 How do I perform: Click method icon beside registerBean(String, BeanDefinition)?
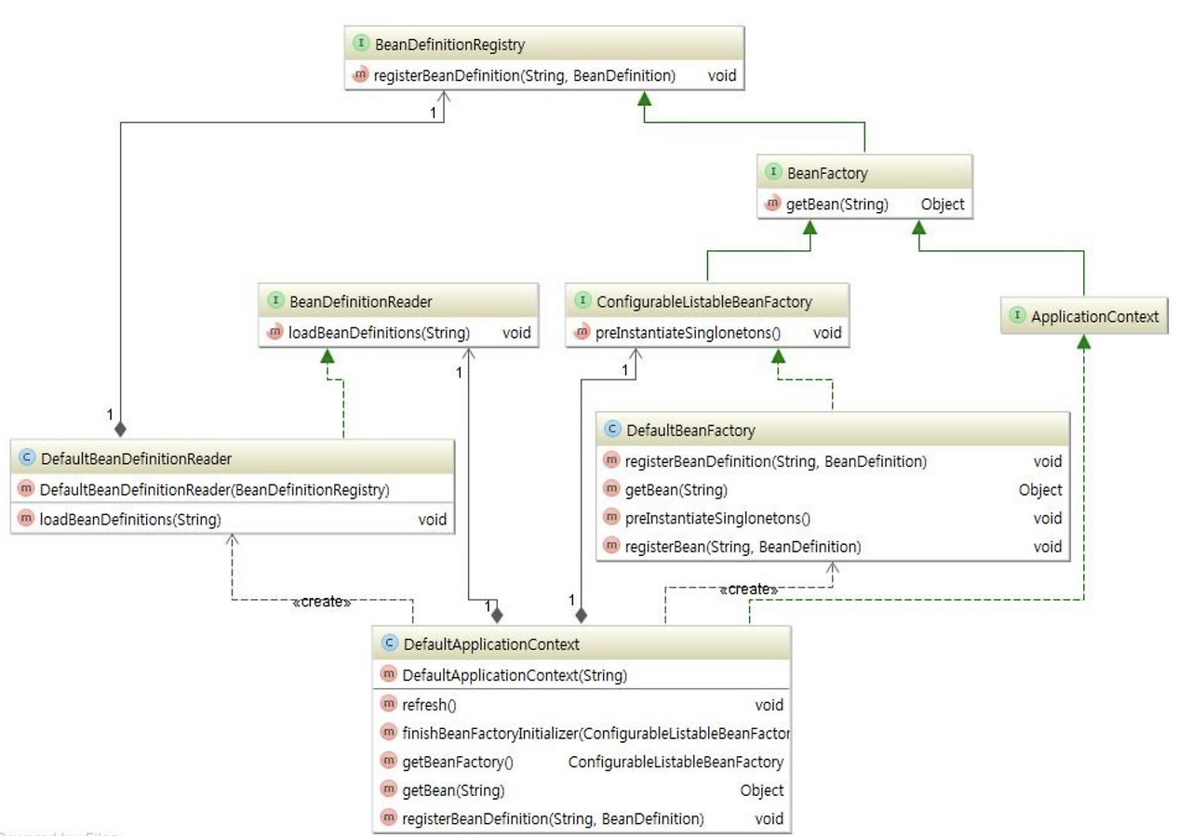click(x=611, y=546)
